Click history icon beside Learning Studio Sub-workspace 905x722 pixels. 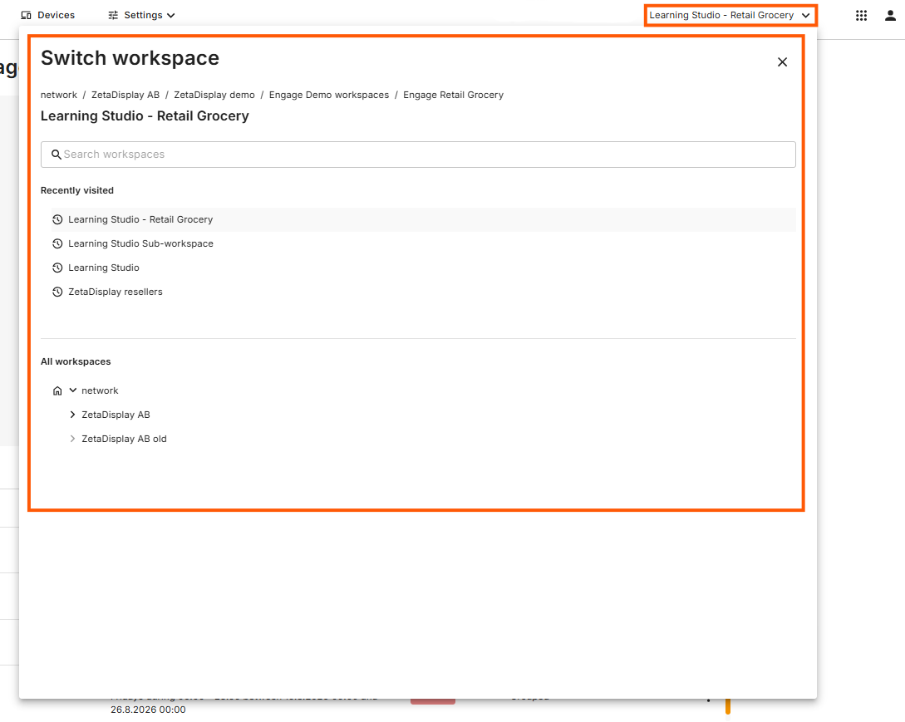pyautogui.click(x=57, y=243)
